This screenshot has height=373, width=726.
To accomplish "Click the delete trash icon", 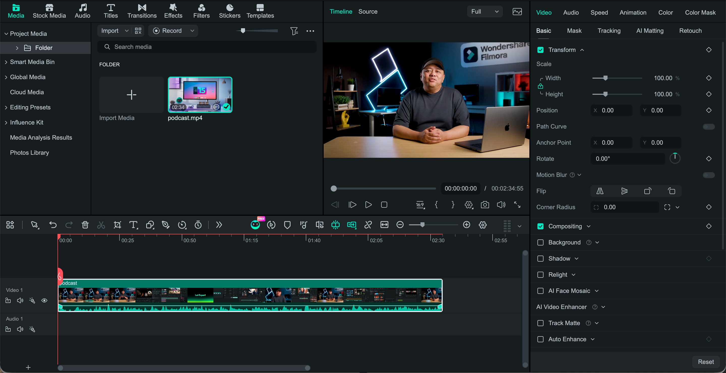I will [85, 225].
